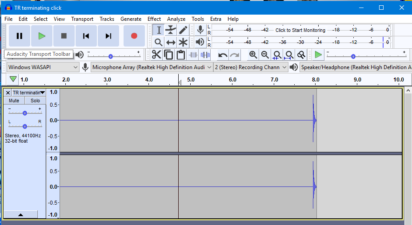
Task: Click the Play-at-speed green button
Action: tap(318, 55)
